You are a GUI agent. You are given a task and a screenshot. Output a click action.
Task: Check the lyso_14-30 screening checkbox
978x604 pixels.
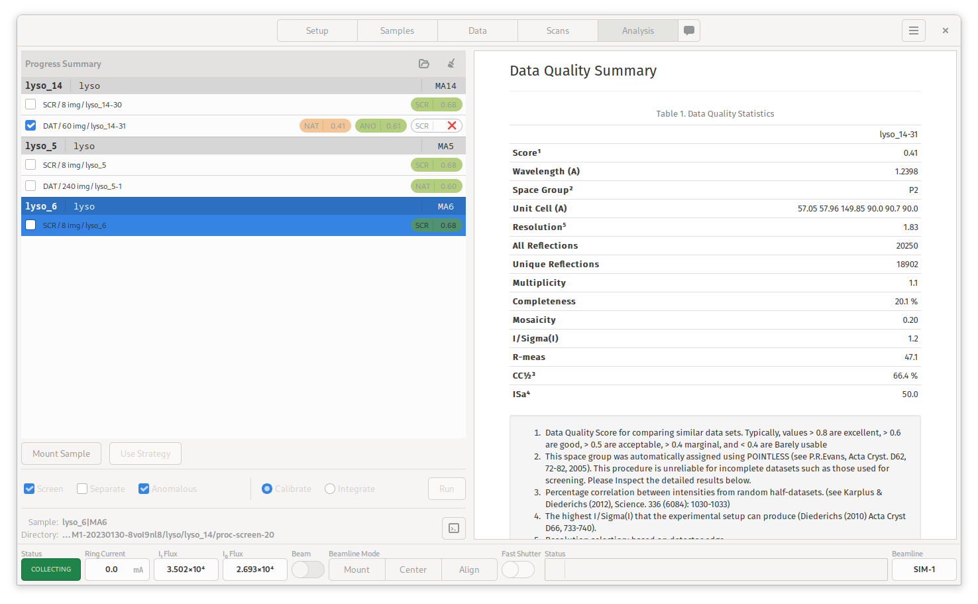click(30, 104)
